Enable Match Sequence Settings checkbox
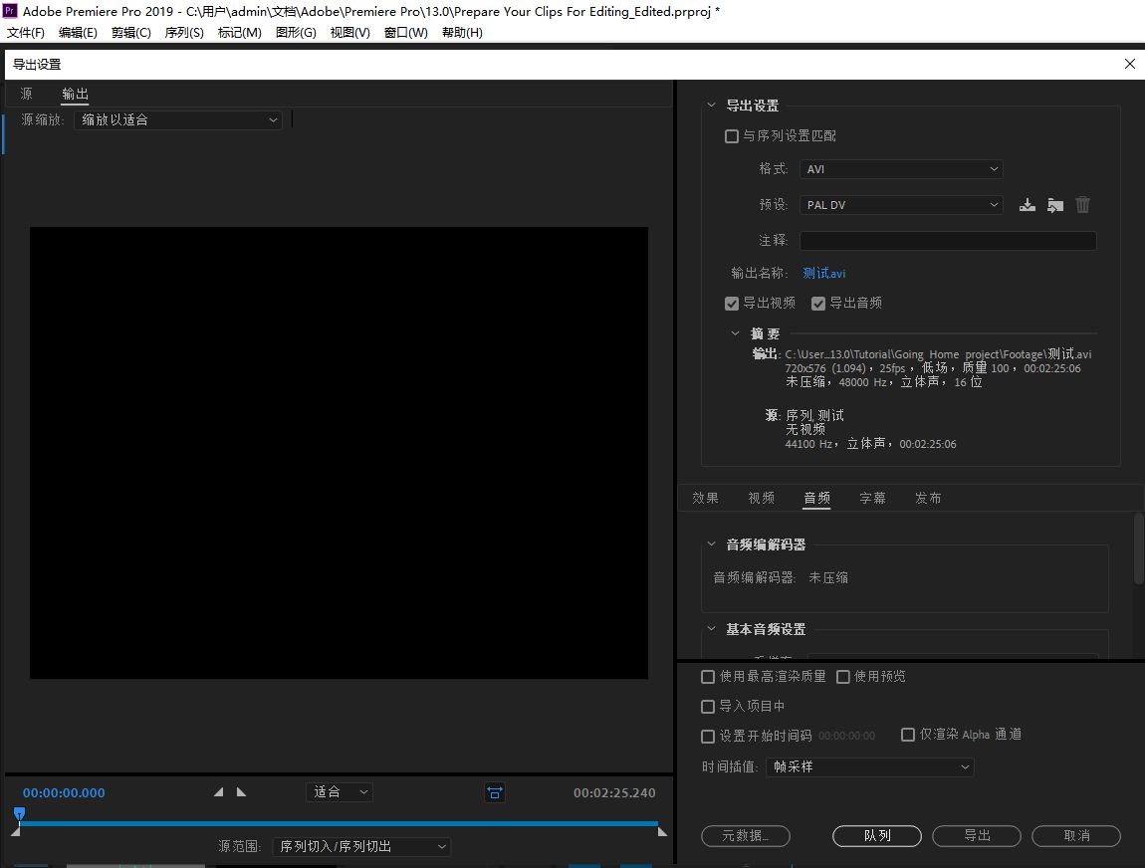The height and width of the screenshot is (868, 1145). click(x=731, y=136)
